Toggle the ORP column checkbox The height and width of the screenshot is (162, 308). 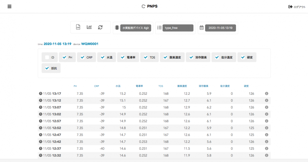pyautogui.click(x=82, y=57)
